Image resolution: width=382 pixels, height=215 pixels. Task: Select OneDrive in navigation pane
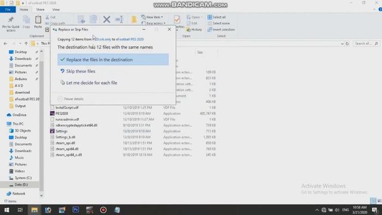pos(19,115)
